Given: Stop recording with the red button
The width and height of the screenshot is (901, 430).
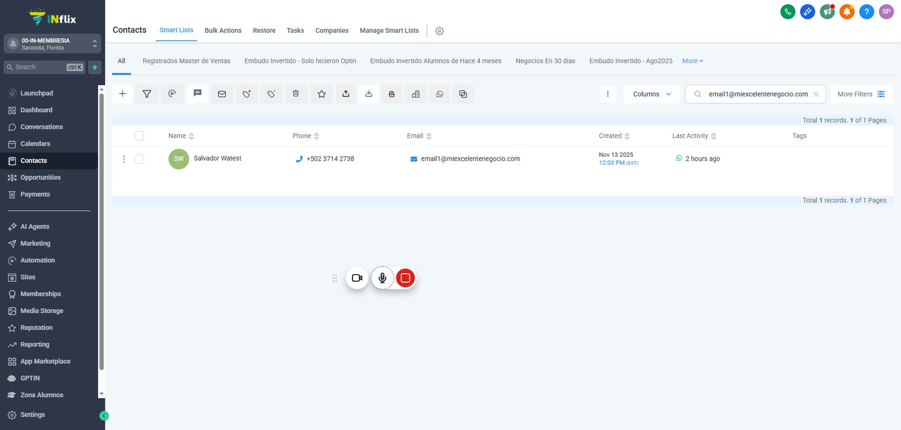Looking at the screenshot, I should click(405, 278).
